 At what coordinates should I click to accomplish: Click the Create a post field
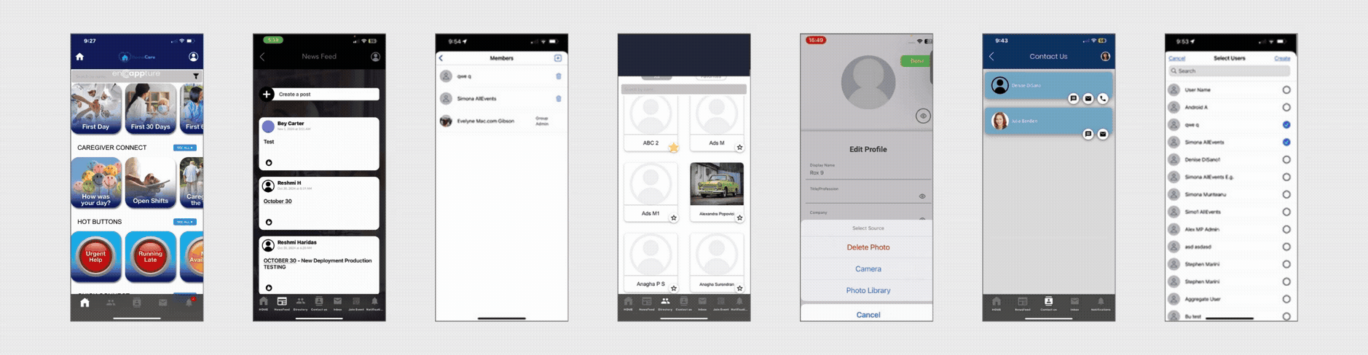(x=326, y=94)
